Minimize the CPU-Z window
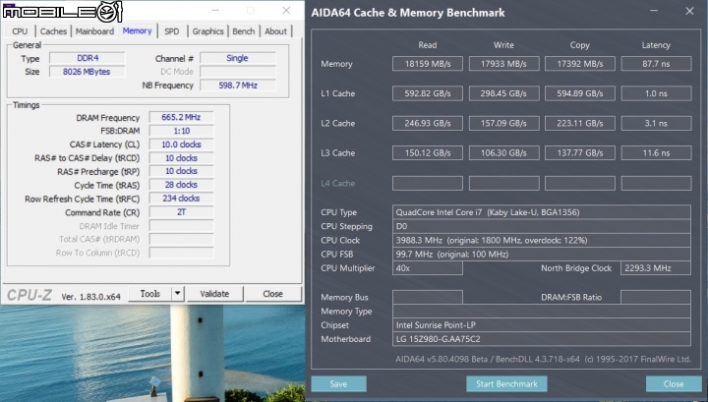The height and width of the screenshot is (402, 708). coord(215,10)
